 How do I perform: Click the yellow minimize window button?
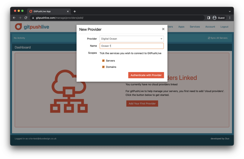[x=19, y=11]
